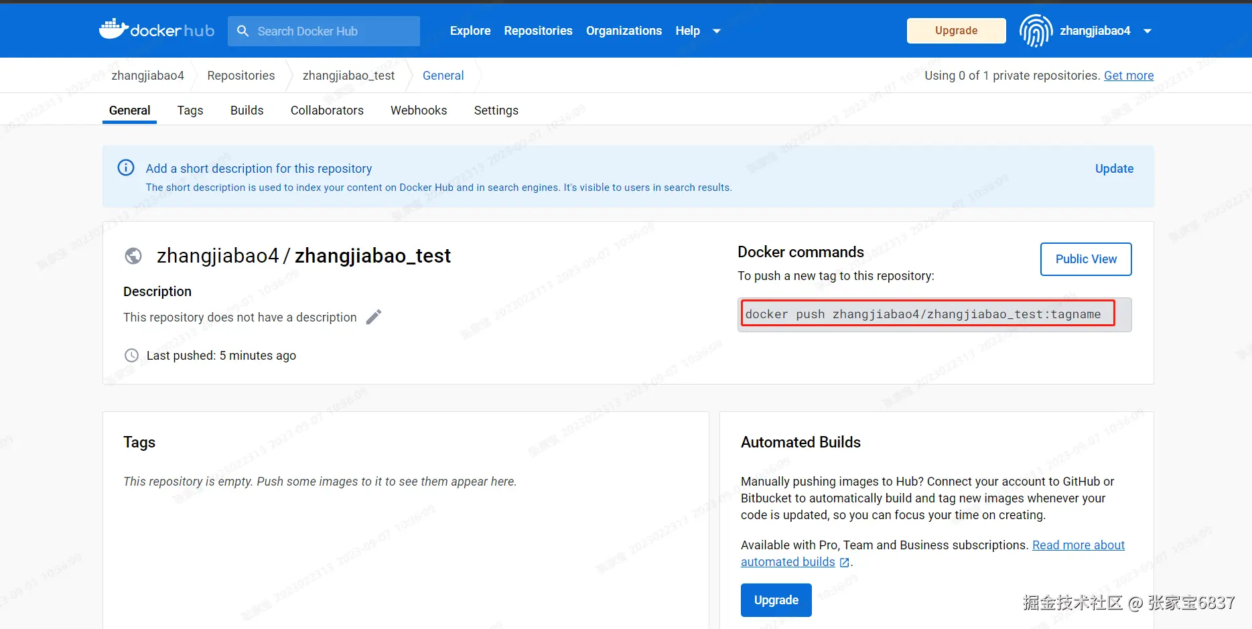Open the Help menu

(x=687, y=31)
